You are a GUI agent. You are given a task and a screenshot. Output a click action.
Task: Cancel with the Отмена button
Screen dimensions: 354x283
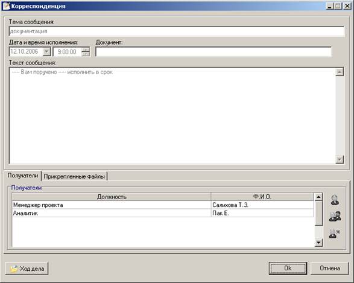(x=330, y=269)
